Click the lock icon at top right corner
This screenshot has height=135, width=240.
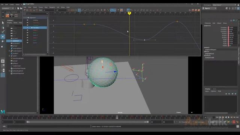tap(238, 5)
